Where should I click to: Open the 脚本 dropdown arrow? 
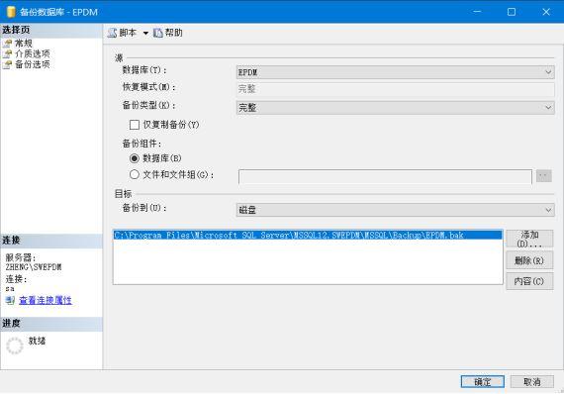coord(145,34)
